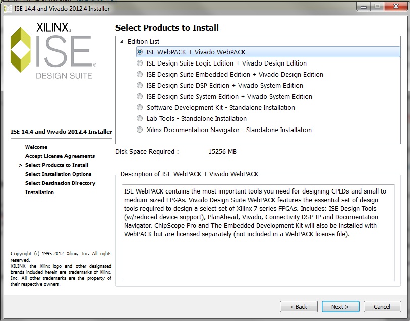Screen dimensions: 410x321
Task: Click Select Destination Directory step
Action: (60, 183)
